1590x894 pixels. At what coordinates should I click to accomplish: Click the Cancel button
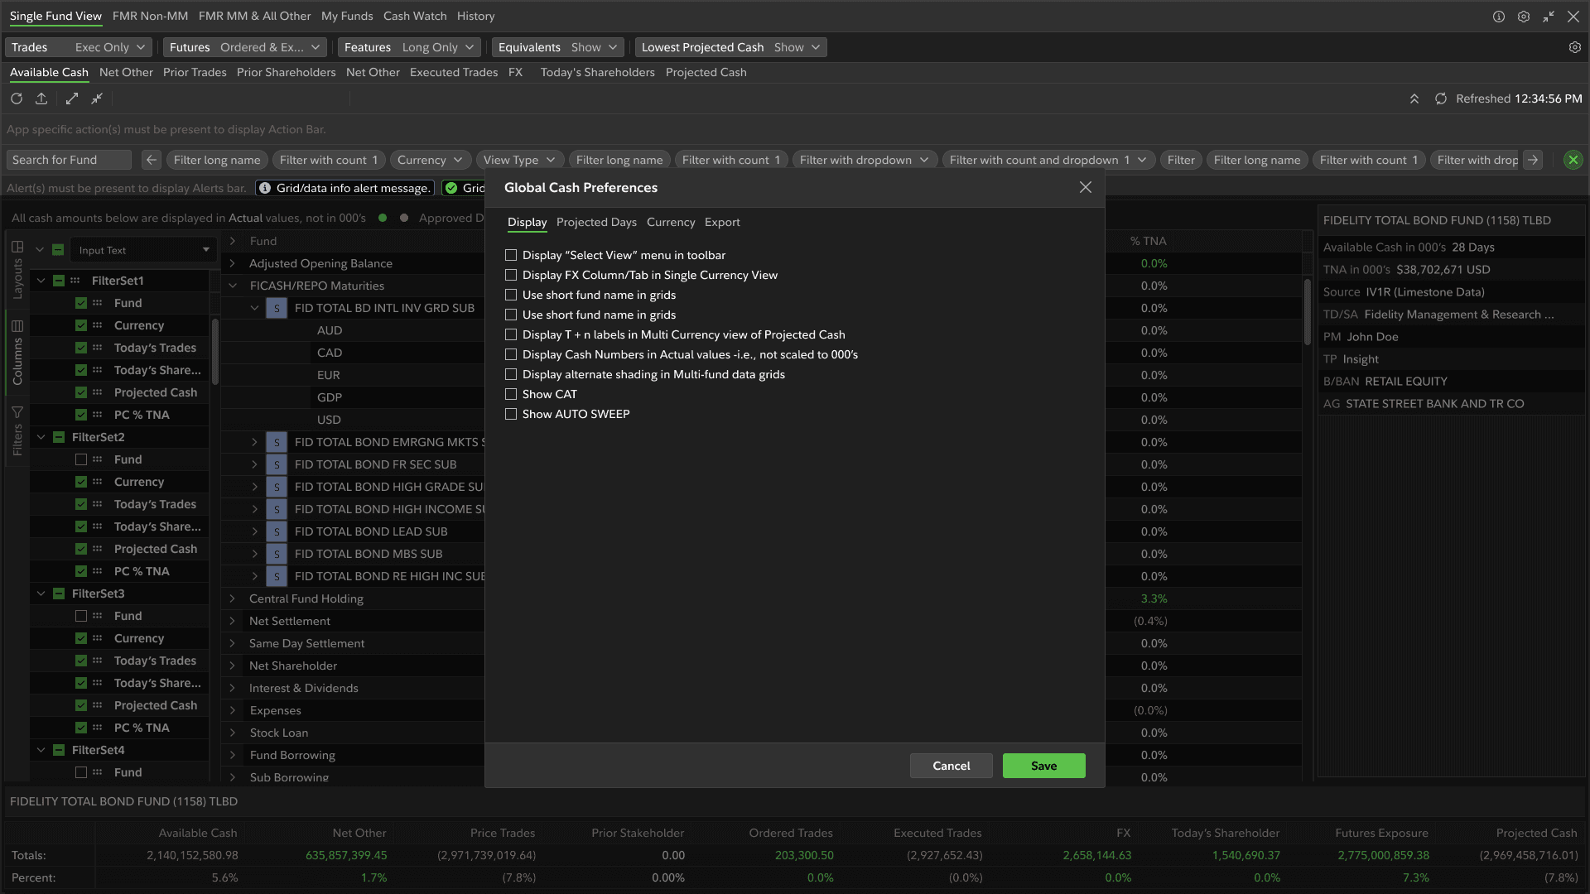(x=951, y=766)
